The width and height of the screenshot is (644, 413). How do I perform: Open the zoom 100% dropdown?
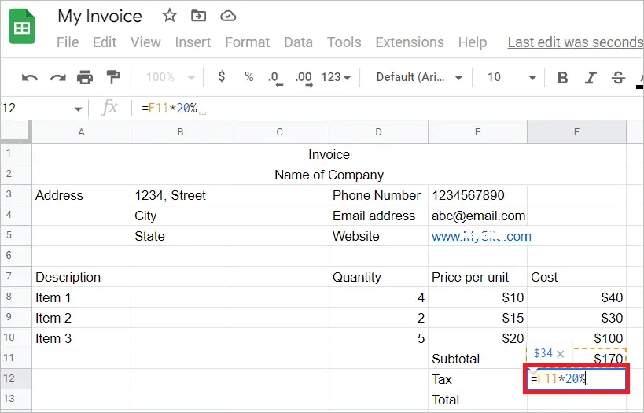click(170, 77)
